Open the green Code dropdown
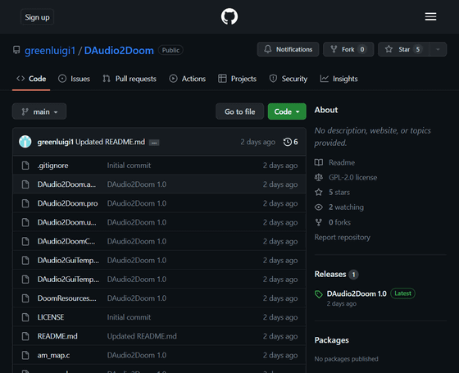The height and width of the screenshot is (373, 459). [x=287, y=111]
